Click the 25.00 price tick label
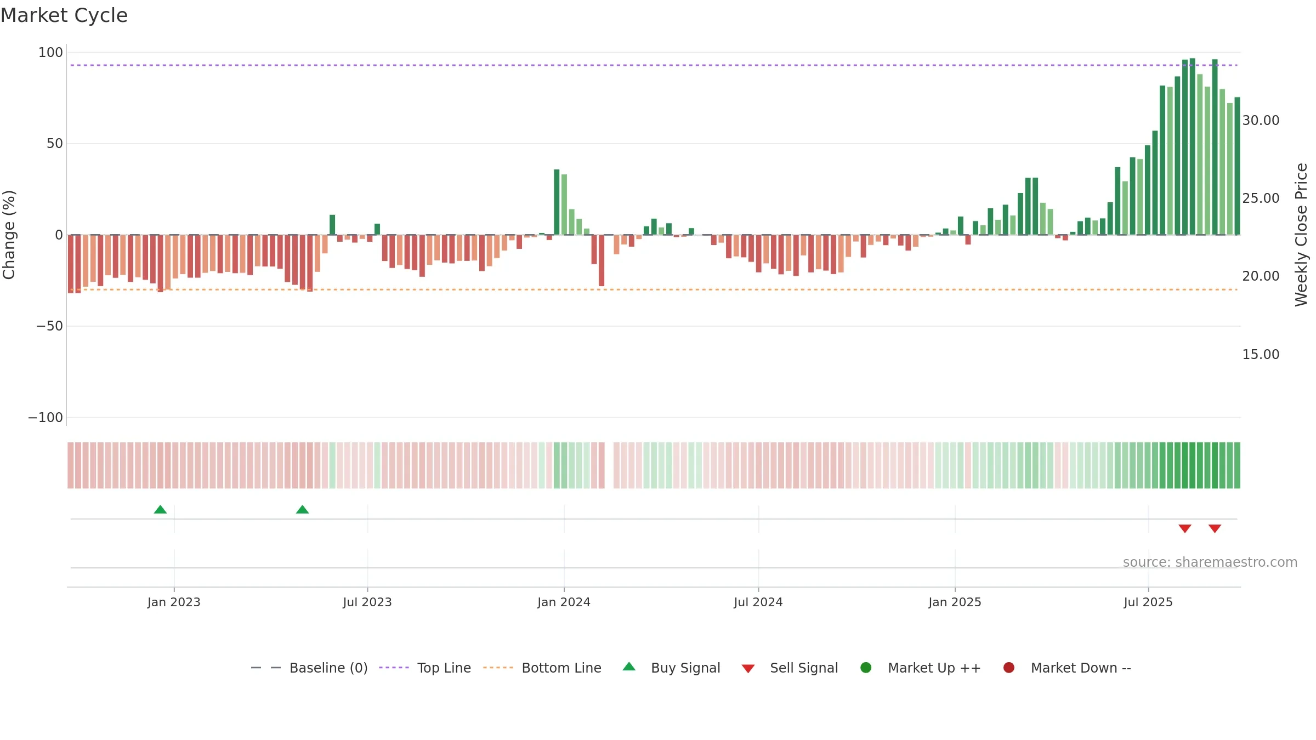The image size is (1316, 740). click(x=1261, y=198)
